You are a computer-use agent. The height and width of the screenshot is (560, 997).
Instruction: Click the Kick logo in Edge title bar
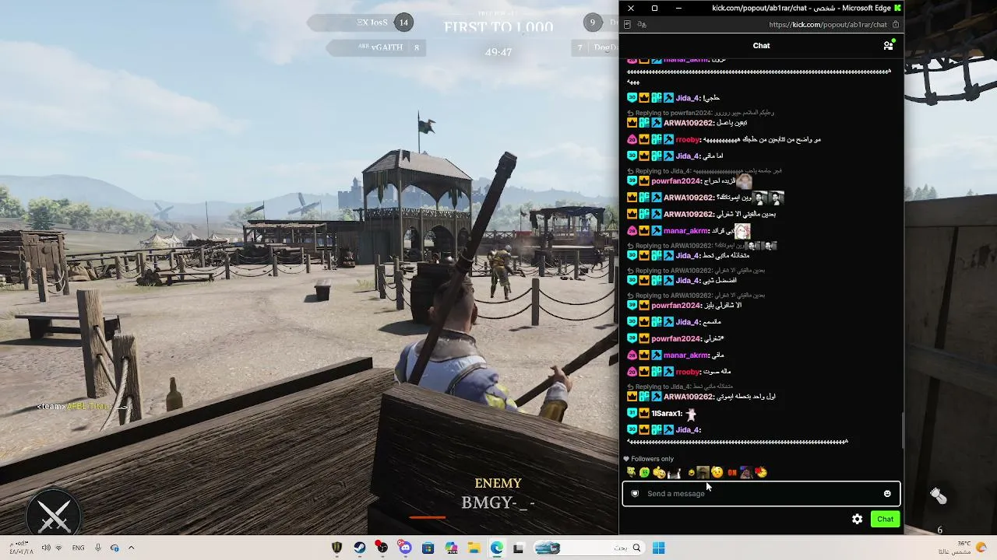[897, 8]
